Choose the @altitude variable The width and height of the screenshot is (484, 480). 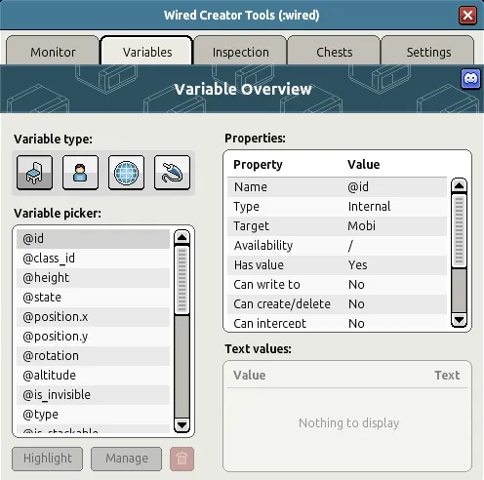pos(93,376)
